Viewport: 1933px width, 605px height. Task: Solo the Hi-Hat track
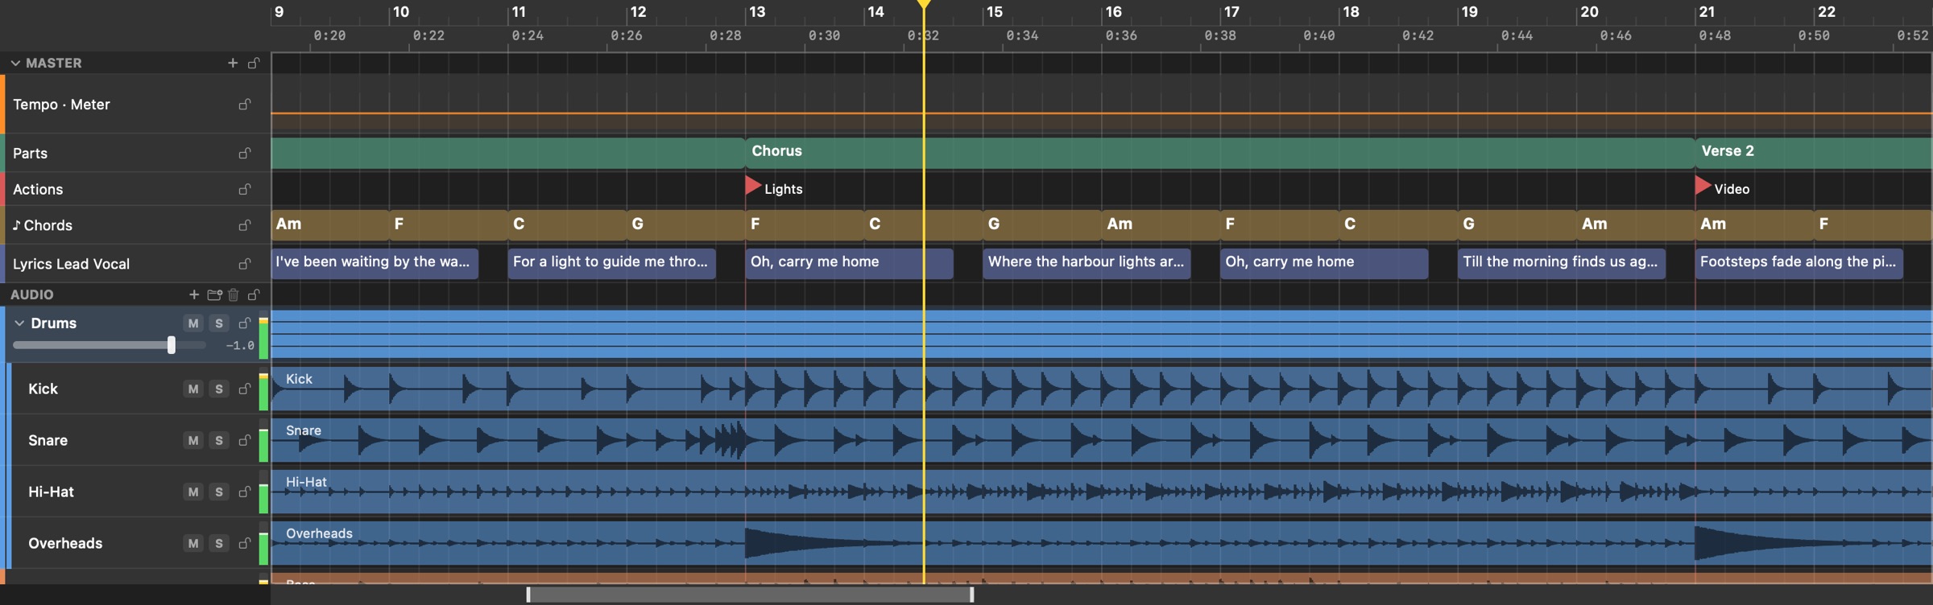[219, 492]
